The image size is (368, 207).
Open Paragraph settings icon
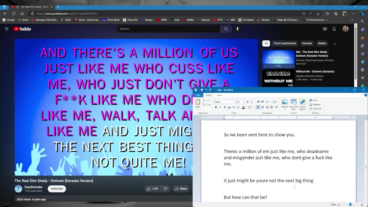tap(276, 107)
